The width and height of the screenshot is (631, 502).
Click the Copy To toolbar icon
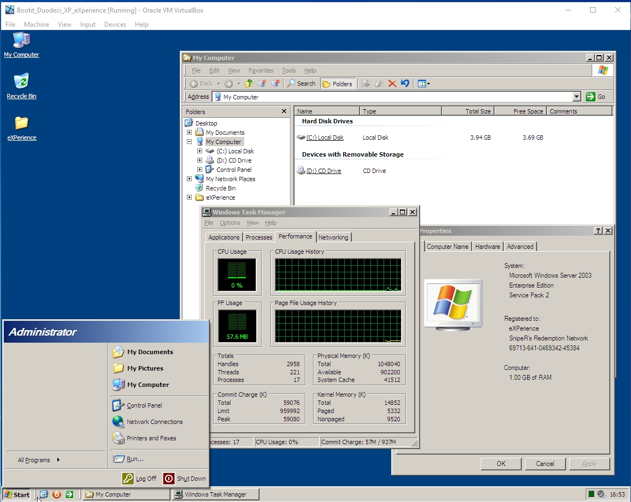(x=379, y=83)
